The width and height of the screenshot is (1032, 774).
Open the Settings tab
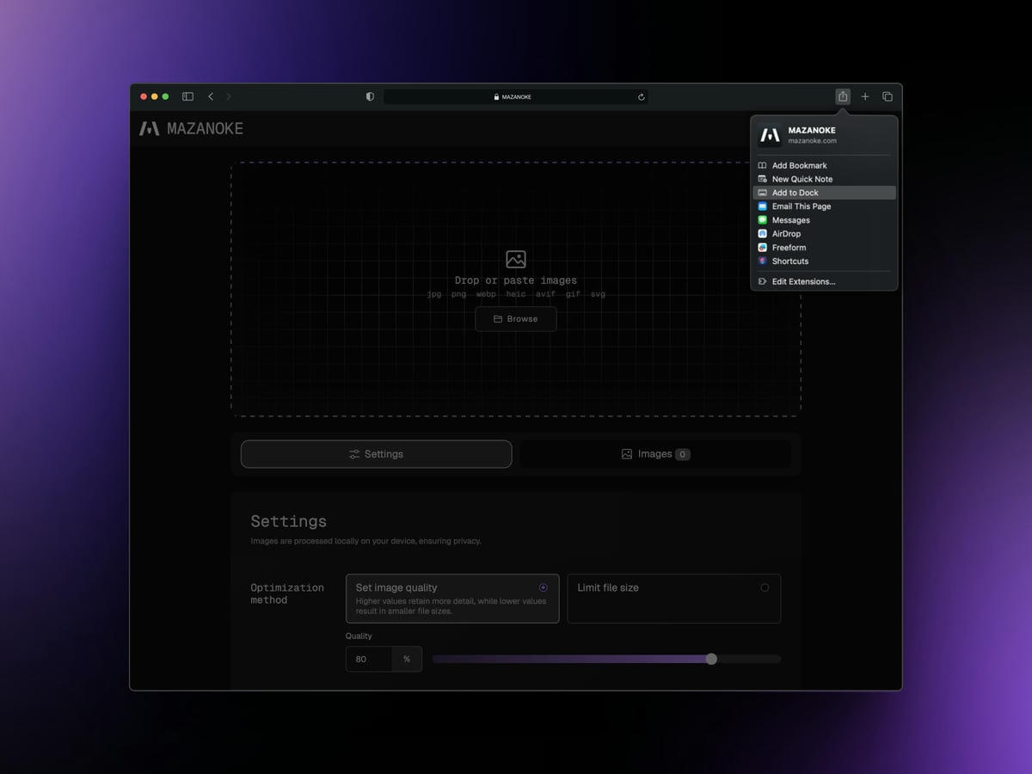[376, 453]
